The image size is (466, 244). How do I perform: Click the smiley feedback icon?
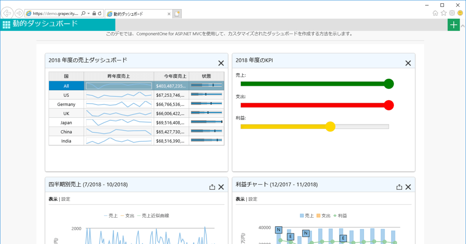(x=460, y=13)
